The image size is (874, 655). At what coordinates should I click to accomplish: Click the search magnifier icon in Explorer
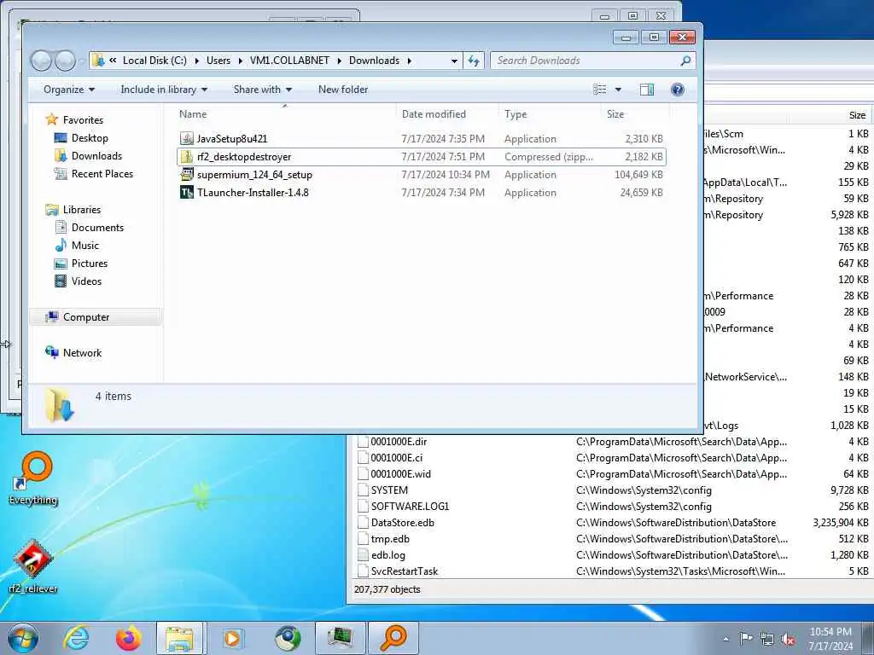[x=685, y=61]
